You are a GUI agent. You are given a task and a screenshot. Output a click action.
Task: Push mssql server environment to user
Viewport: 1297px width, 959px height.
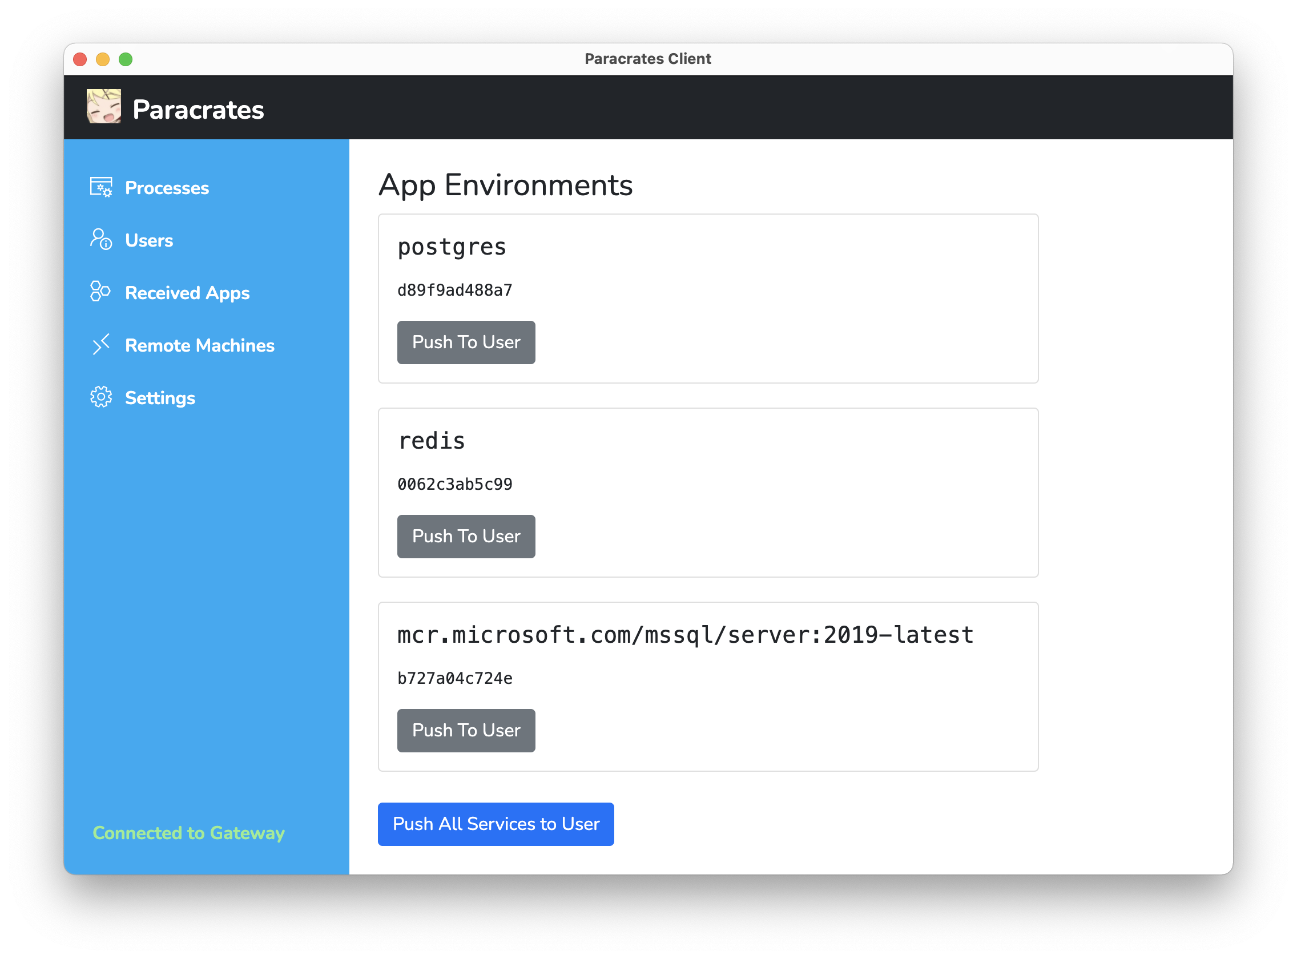coord(466,730)
